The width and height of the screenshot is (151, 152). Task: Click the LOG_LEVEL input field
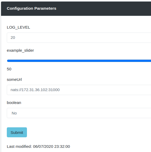[x=79, y=38]
